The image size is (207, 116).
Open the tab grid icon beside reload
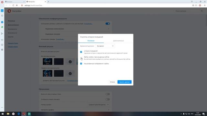(17, 5)
